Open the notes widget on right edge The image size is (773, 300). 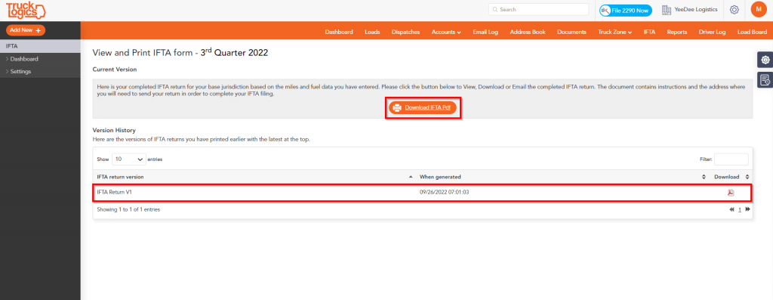click(765, 79)
